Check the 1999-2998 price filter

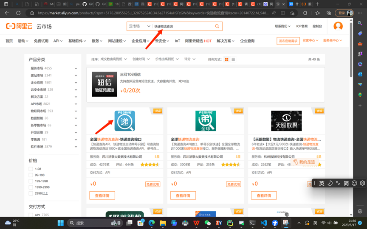[x=31, y=187]
